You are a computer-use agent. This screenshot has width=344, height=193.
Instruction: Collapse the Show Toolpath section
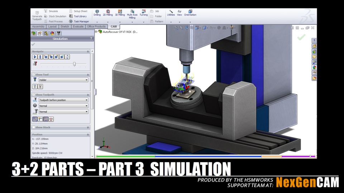click(88, 95)
